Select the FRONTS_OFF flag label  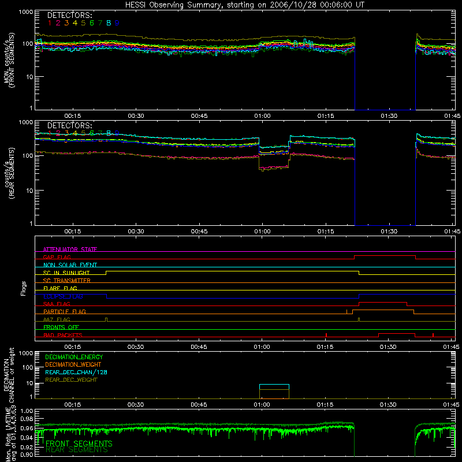tap(61, 327)
